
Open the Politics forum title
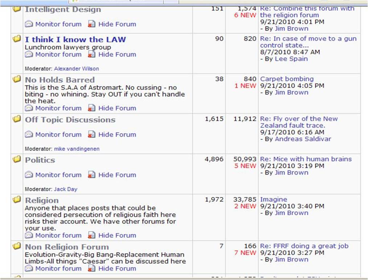40,160
